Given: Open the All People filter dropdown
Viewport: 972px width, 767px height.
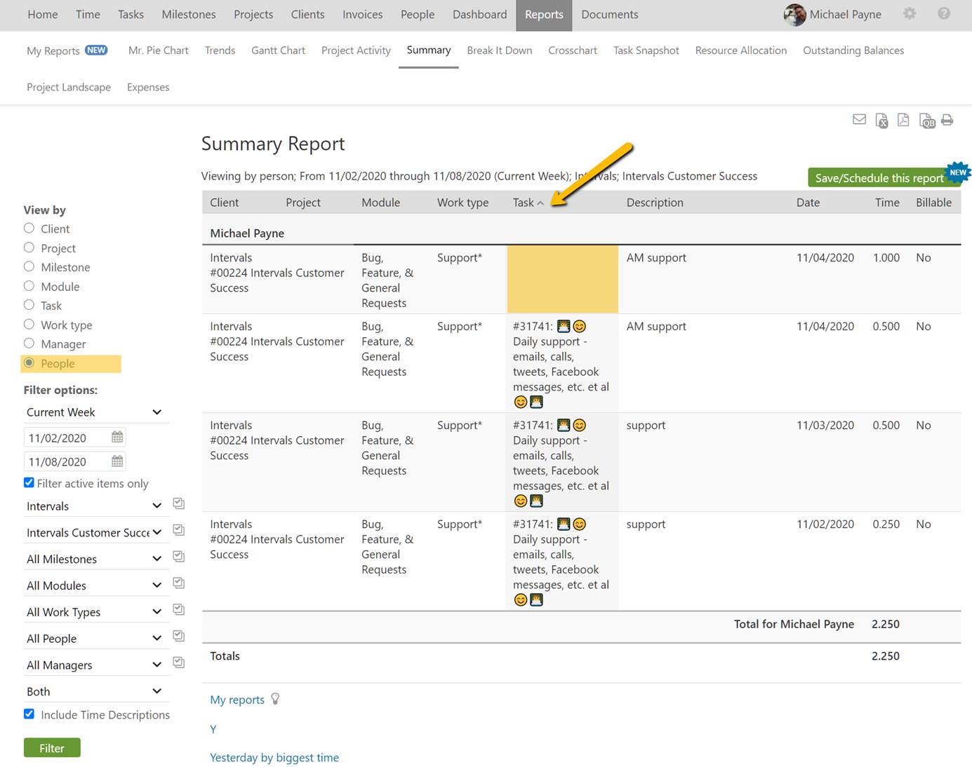Looking at the screenshot, I should coord(94,639).
